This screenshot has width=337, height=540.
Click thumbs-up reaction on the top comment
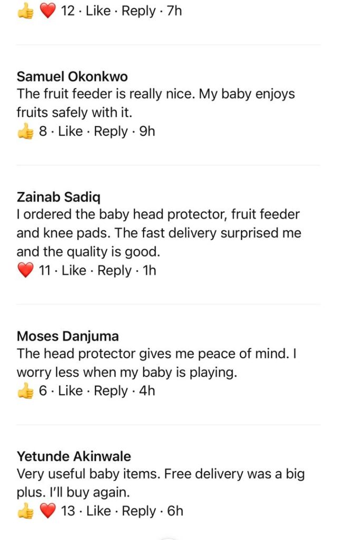click(x=25, y=11)
